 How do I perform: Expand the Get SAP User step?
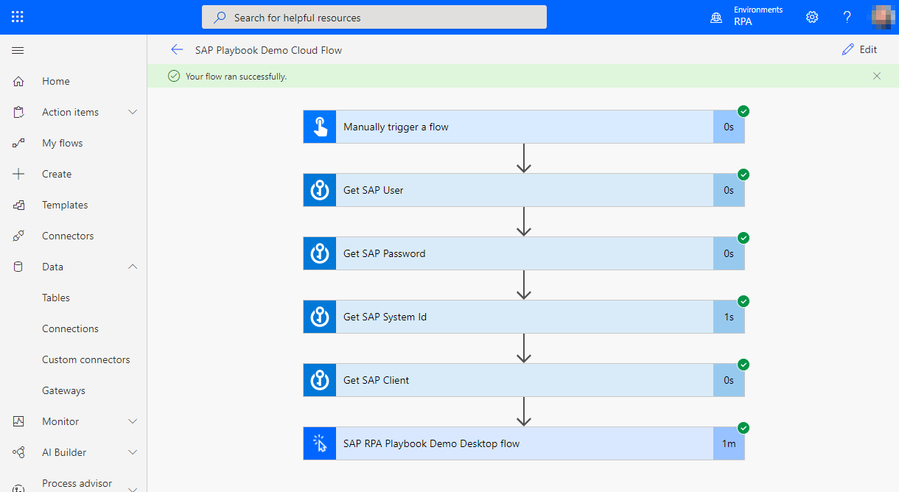(524, 190)
